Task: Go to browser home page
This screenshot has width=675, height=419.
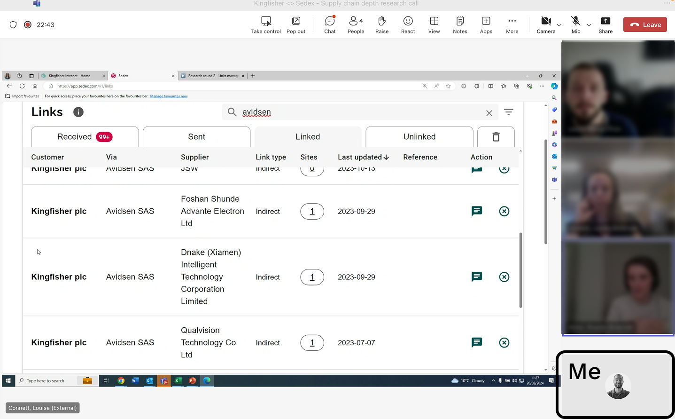Action: 35,86
